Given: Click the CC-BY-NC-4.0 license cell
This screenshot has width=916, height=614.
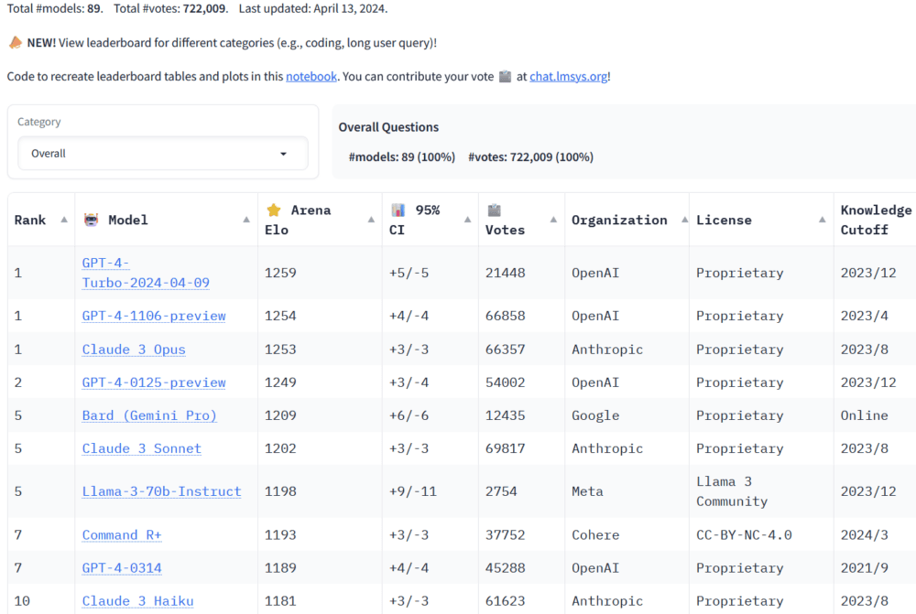Looking at the screenshot, I should pos(744,535).
